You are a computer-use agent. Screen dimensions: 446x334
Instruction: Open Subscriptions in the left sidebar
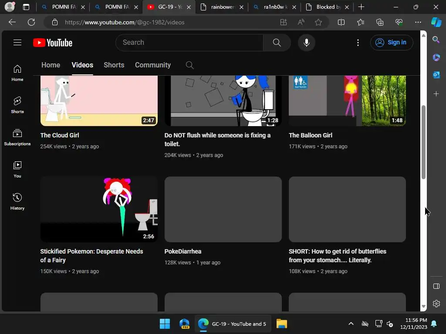[17, 137]
